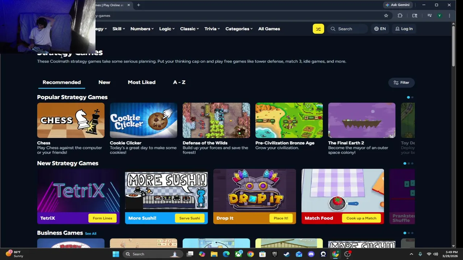463x260 pixels.
Task: Open a new browser tab
Action: click(x=139, y=5)
